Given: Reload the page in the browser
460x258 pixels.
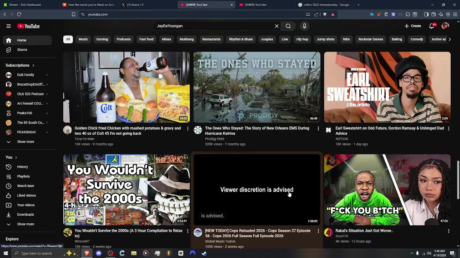Looking at the screenshot, I should coord(19,14).
